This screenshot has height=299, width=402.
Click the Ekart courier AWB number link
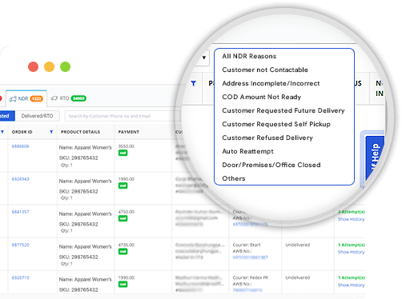(250, 257)
